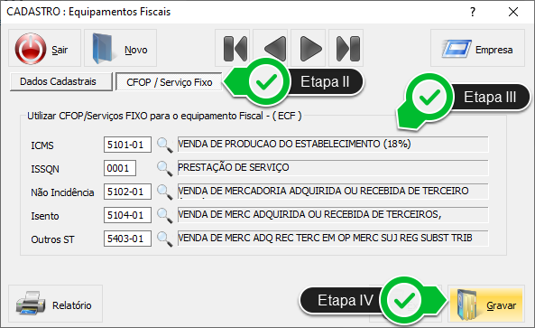Open lookup for ISSQN service code
Image resolution: width=535 pixels, height=328 pixels.
click(165, 168)
